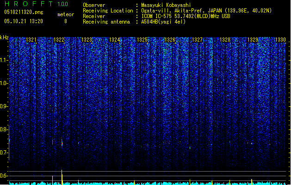Click the Observer name Masayuki Kobayashi
The width and height of the screenshot is (291, 185).
point(166,5)
